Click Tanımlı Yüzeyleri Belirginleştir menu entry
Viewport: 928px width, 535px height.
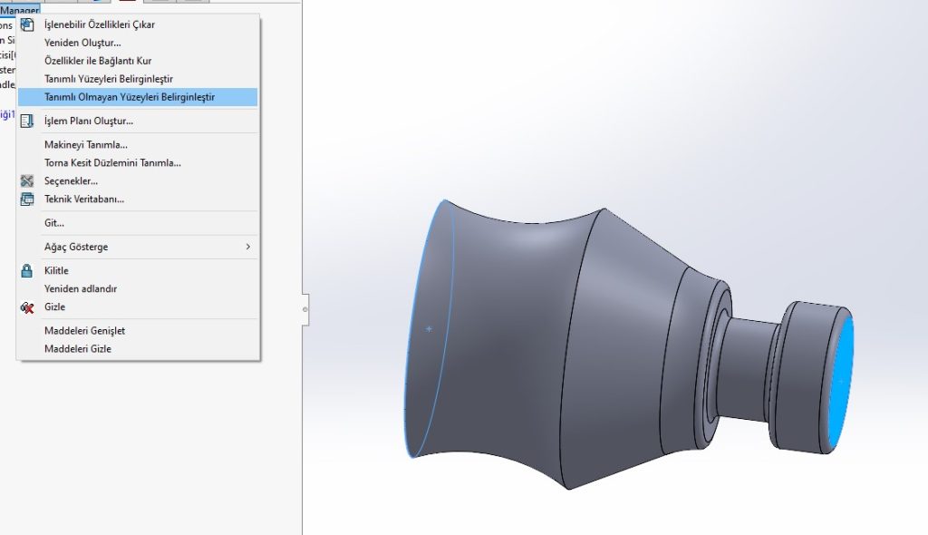coord(108,79)
